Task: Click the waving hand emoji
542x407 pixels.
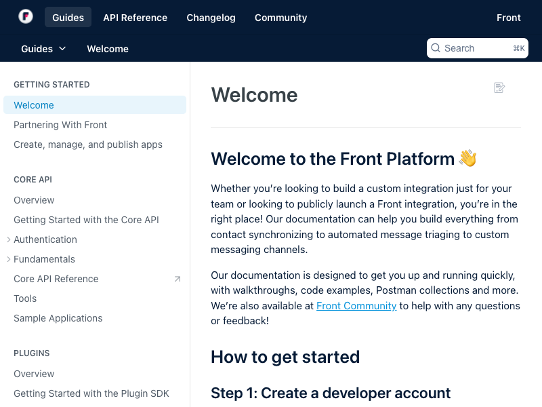Action: tap(467, 158)
